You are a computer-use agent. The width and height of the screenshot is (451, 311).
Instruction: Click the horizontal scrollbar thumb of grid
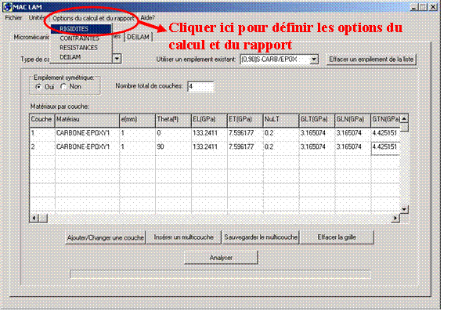pos(43,218)
